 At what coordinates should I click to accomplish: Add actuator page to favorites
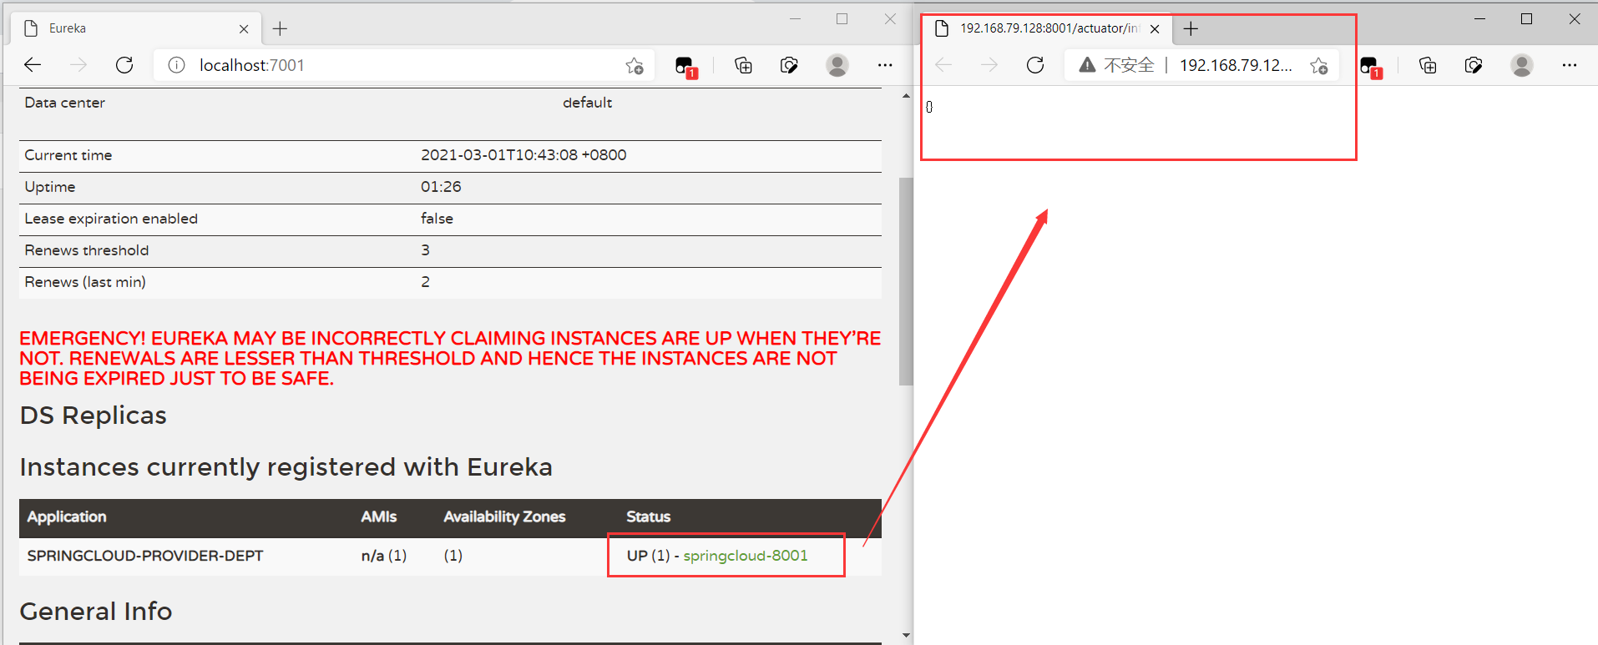(1319, 66)
